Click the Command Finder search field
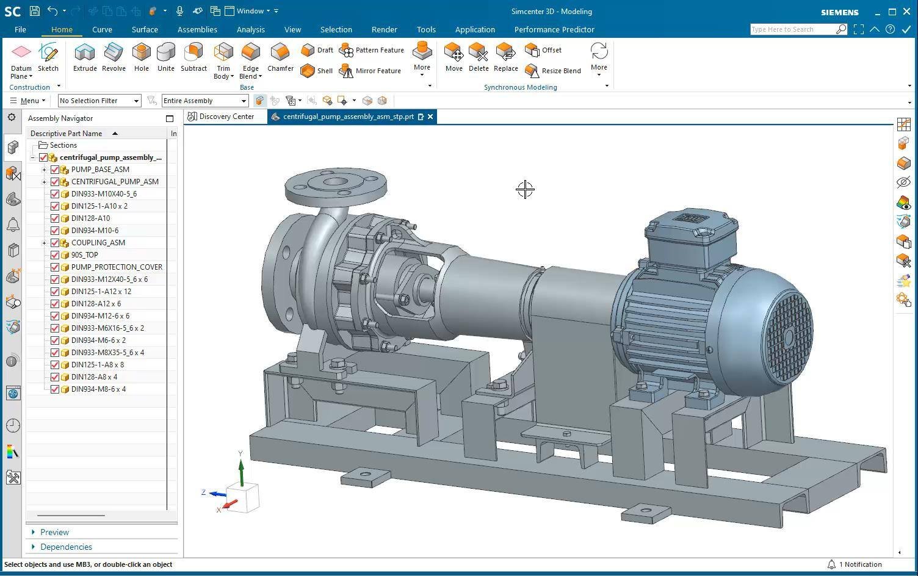 coord(792,29)
